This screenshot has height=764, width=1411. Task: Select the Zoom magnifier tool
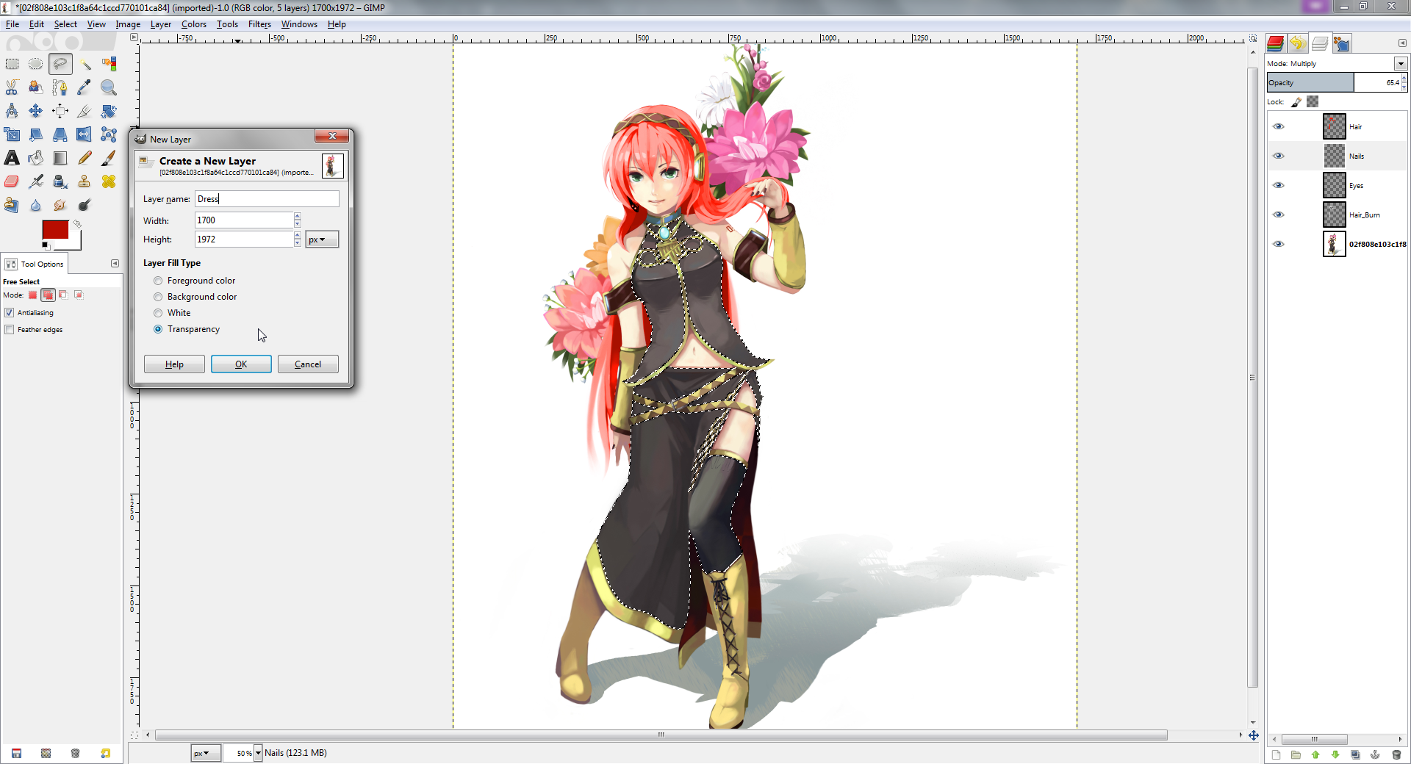coord(109,87)
